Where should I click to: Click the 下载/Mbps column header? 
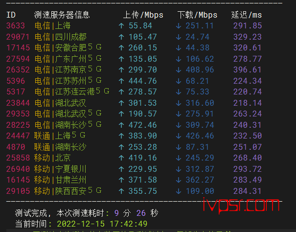tap(197, 15)
